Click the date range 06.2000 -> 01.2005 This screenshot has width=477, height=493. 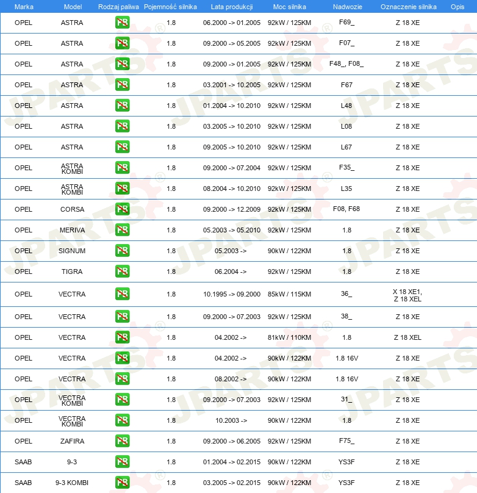pyautogui.click(x=232, y=23)
